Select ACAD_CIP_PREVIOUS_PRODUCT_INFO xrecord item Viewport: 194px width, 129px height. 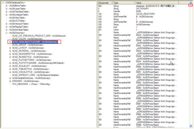click(x=39, y=36)
